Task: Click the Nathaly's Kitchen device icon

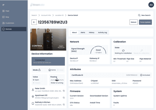Action: [x=33, y=103]
